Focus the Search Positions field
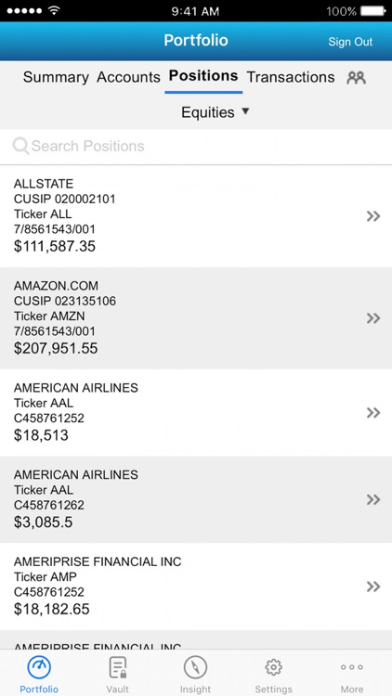The height and width of the screenshot is (696, 392). [x=196, y=146]
